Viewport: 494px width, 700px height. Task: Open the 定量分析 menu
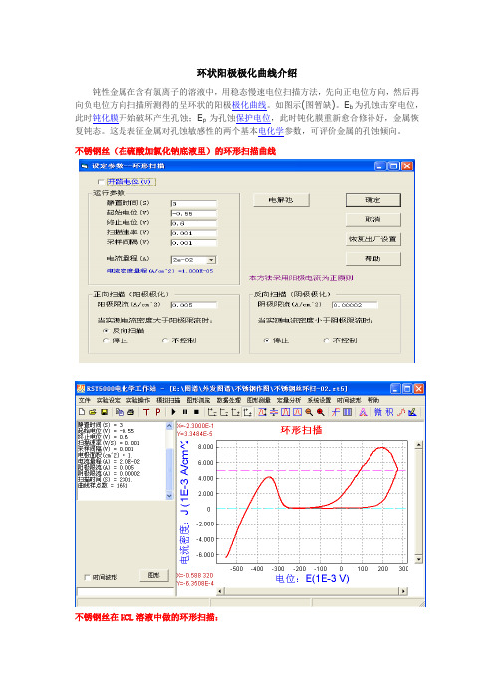[x=289, y=400]
